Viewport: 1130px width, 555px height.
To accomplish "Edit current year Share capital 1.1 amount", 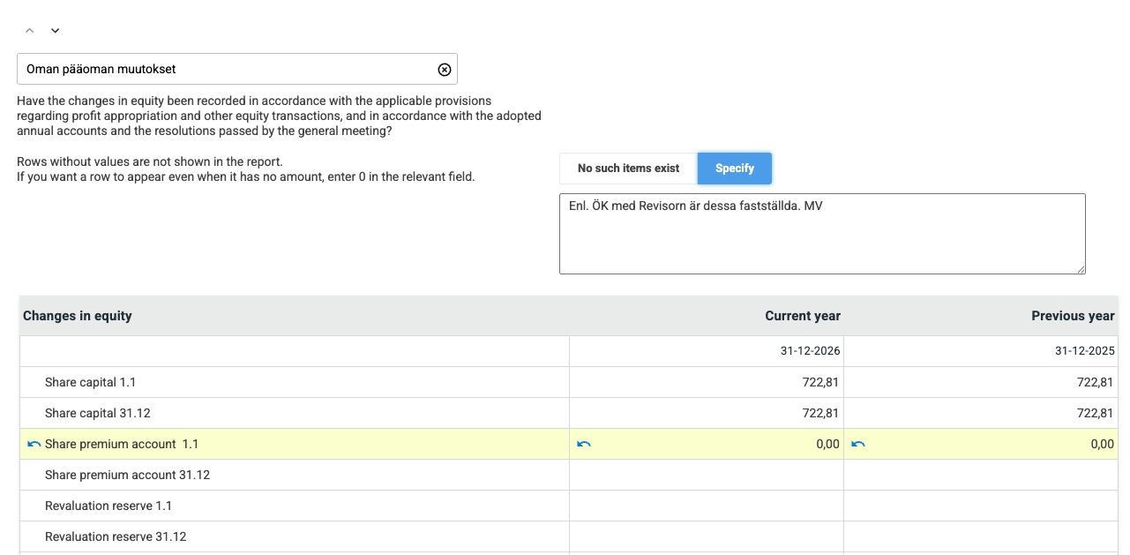I will (707, 382).
